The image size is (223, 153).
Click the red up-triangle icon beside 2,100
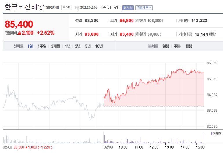coord(19,33)
